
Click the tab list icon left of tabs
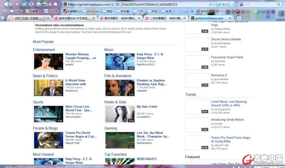tap(2, 18)
